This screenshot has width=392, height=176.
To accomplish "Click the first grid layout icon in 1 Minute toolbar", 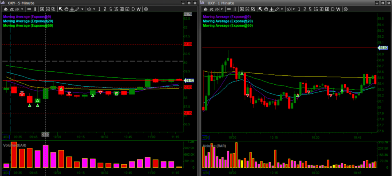I will coord(242,9).
